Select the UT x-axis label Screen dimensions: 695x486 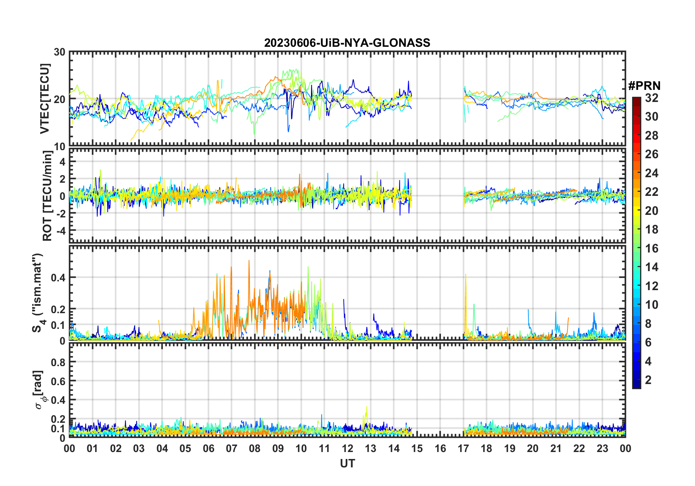tap(347, 464)
